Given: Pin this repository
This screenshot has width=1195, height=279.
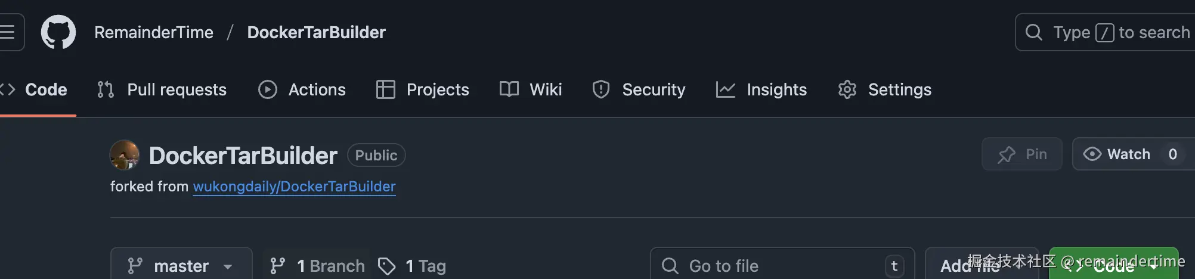Looking at the screenshot, I should tap(1022, 154).
